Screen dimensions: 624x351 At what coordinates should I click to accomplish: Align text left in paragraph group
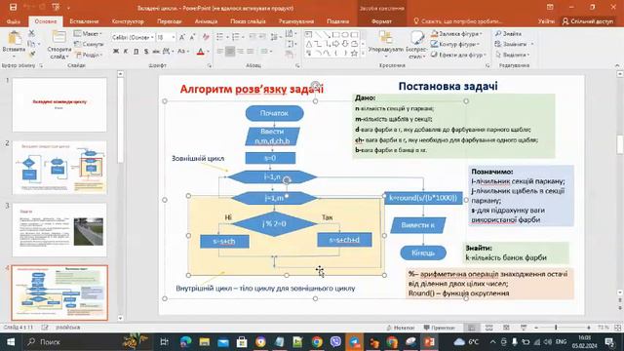pyautogui.click(x=220, y=52)
